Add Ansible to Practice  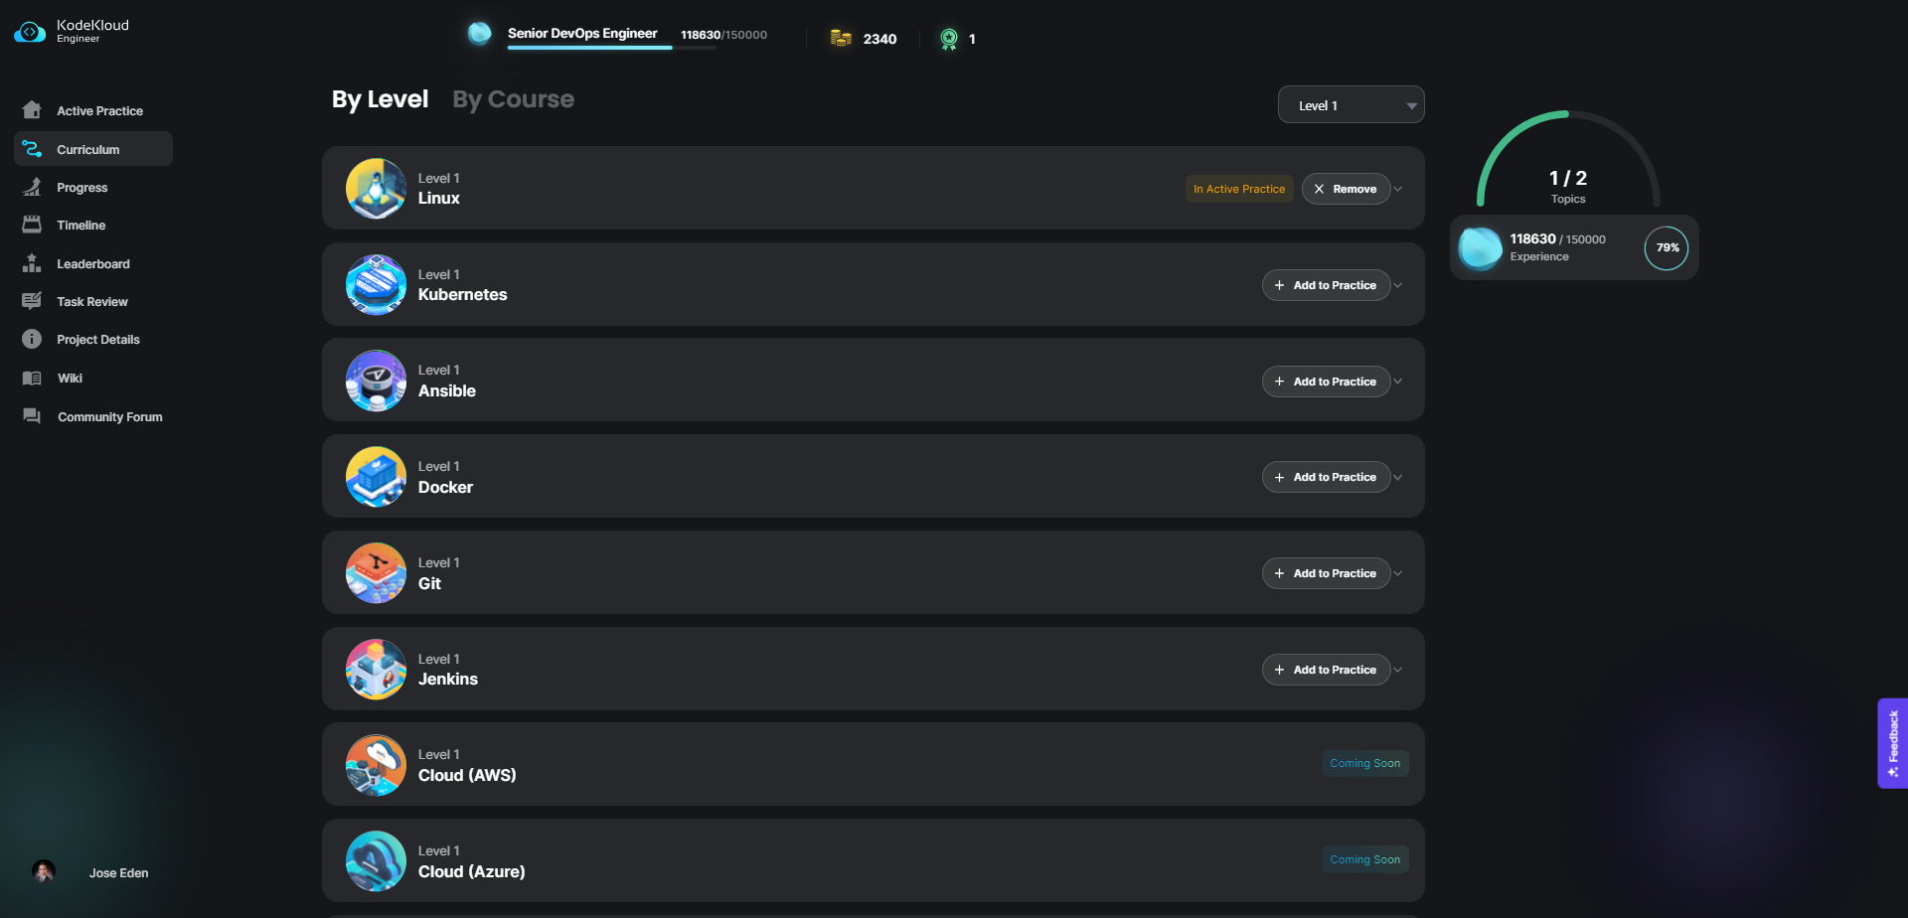(1326, 382)
